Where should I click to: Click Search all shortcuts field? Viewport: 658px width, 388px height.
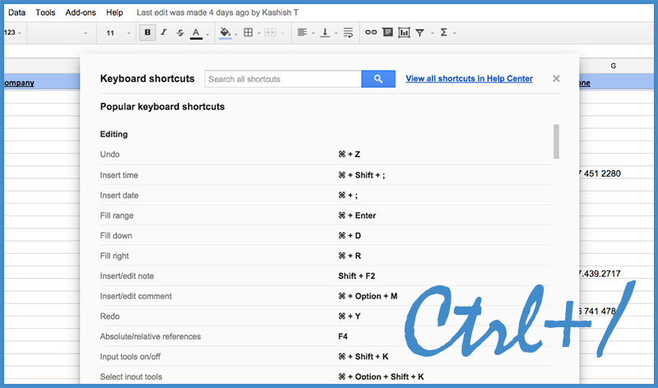point(283,79)
